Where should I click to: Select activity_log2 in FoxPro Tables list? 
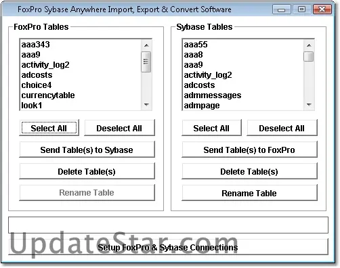coord(81,65)
